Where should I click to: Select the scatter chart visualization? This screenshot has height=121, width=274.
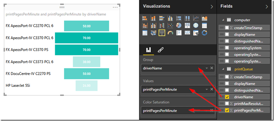point(170,25)
